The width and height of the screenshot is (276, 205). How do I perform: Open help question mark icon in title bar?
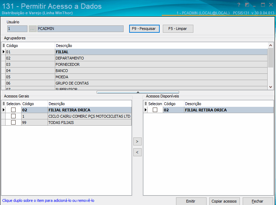click(x=239, y=5)
